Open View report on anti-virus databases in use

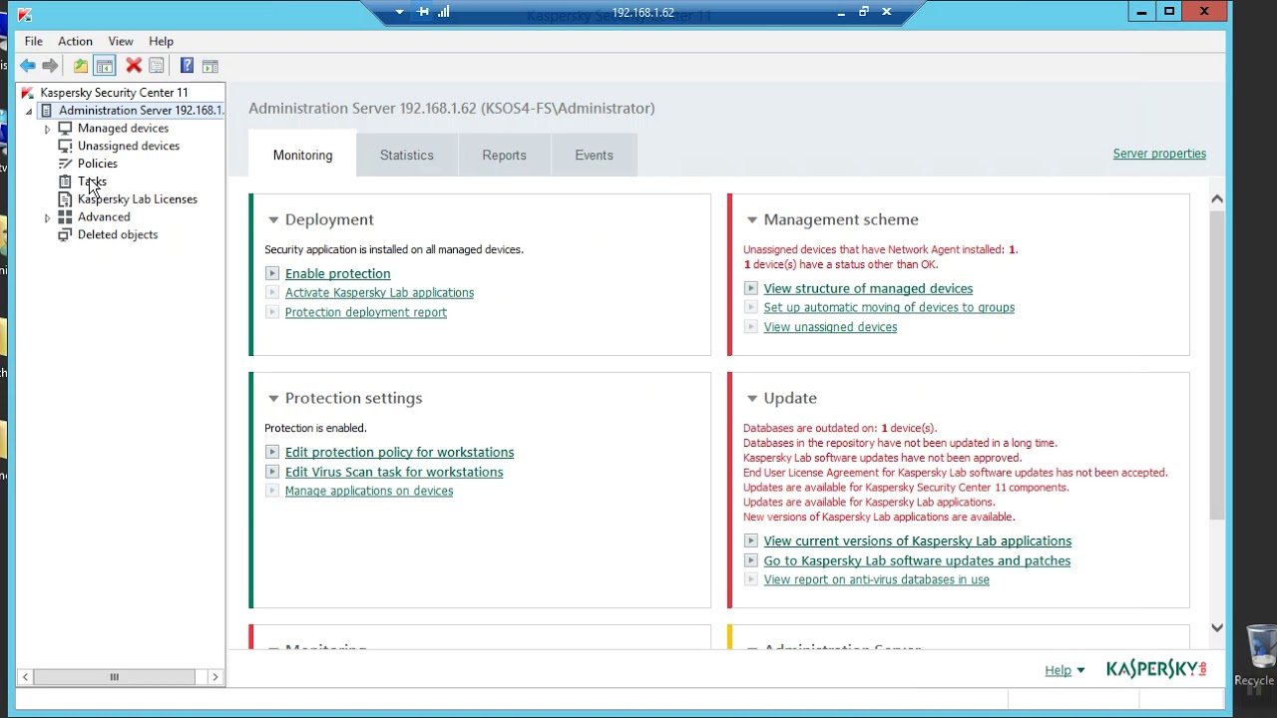[x=877, y=579]
